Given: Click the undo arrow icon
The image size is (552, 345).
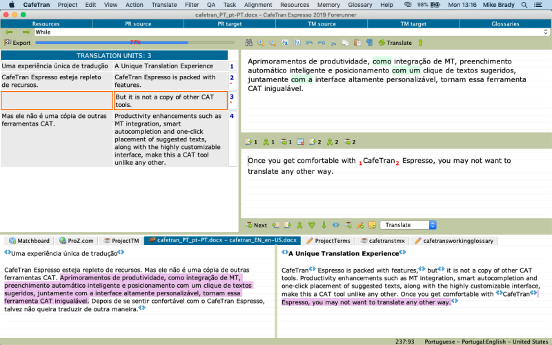Looking at the screenshot, I should pyautogui.click(x=309, y=43).
